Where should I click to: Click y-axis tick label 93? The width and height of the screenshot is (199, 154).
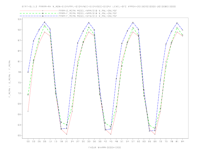coord(19,19)
